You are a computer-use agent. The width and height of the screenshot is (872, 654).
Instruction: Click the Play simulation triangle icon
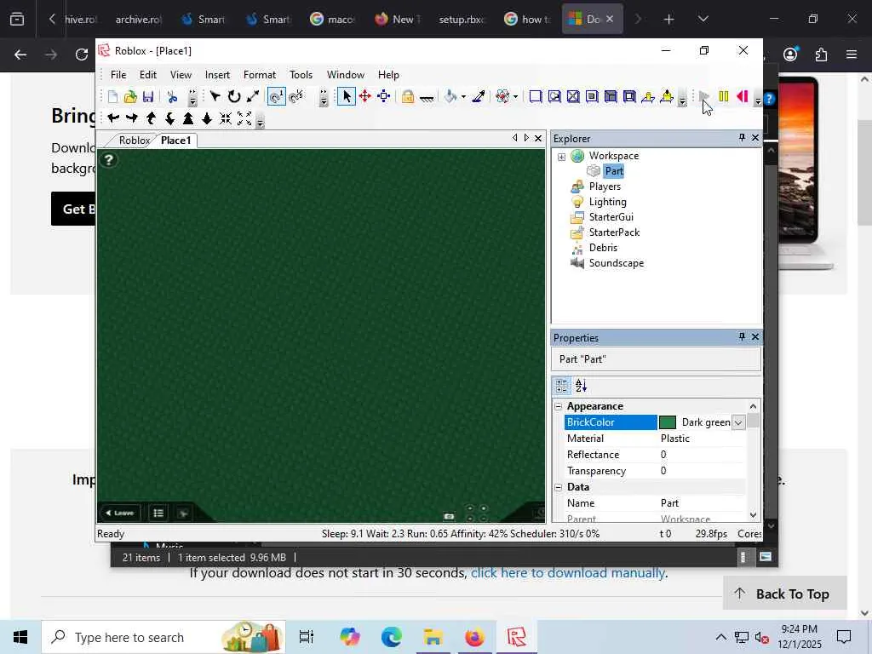pos(704,97)
